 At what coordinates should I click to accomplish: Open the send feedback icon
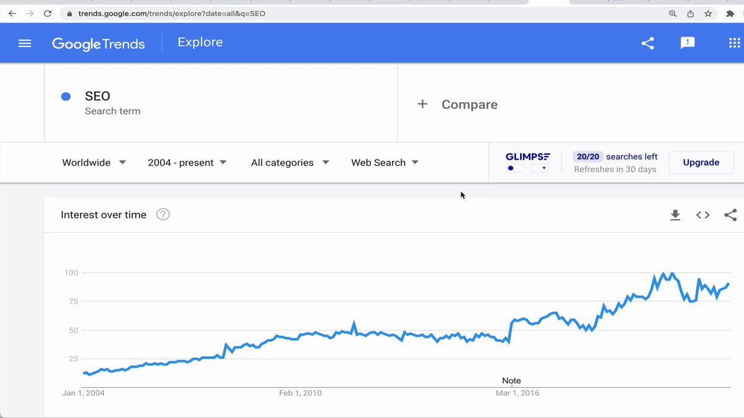(x=688, y=43)
